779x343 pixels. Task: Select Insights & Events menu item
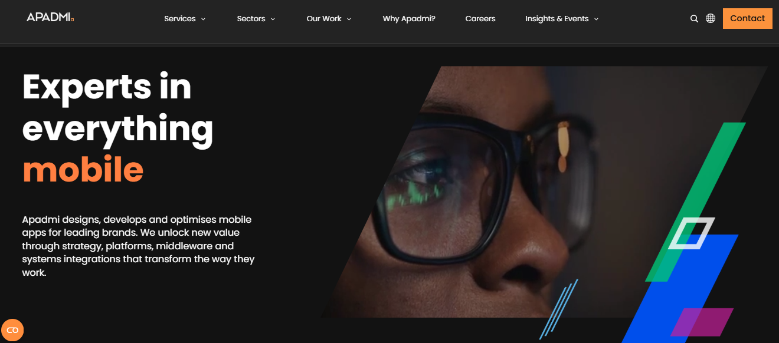click(x=557, y=19)
